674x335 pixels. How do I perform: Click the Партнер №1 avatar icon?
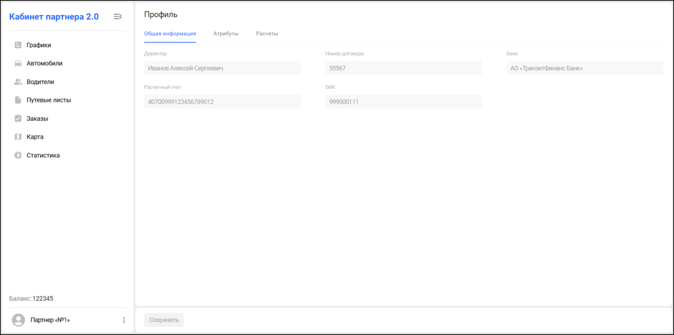click(19, 320)
